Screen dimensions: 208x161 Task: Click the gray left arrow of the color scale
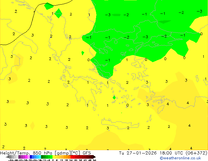tap(8, 157)
